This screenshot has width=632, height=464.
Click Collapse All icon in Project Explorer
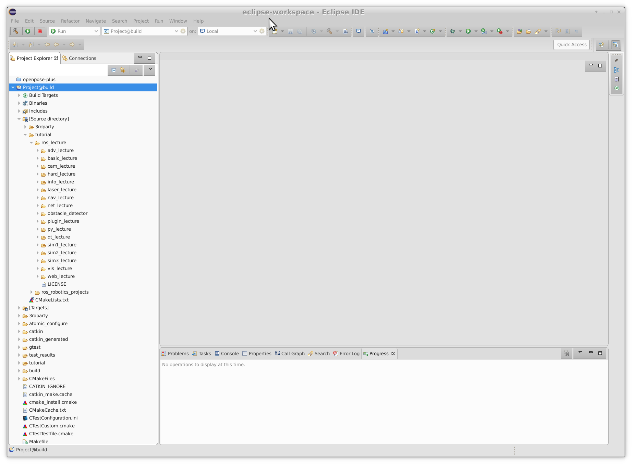[x=114, y=70]
